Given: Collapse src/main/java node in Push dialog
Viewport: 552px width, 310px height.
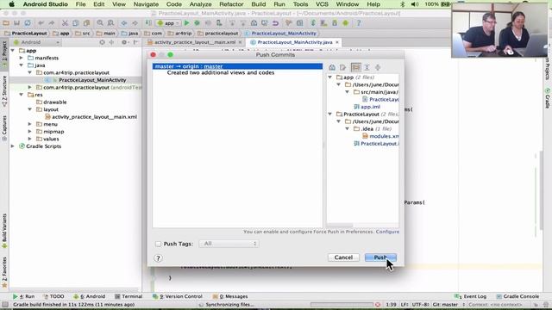Looking at the screenshot, I should pos(347,92).
